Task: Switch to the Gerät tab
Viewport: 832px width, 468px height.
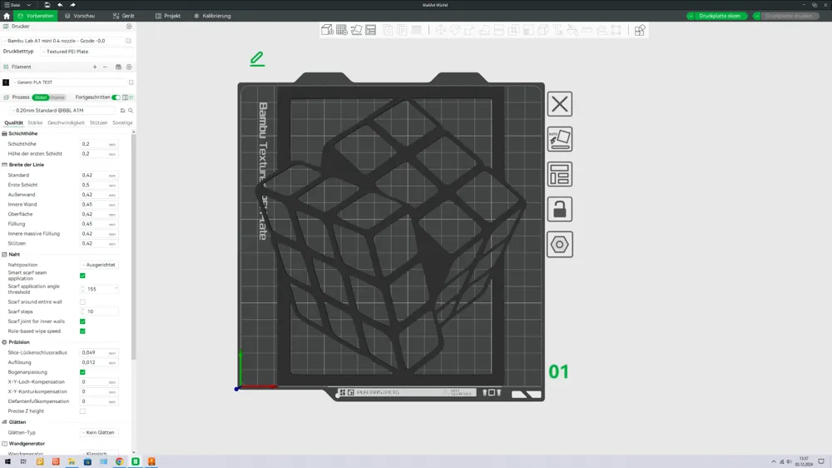Action: pyautogui.click(x=124, y=16)
